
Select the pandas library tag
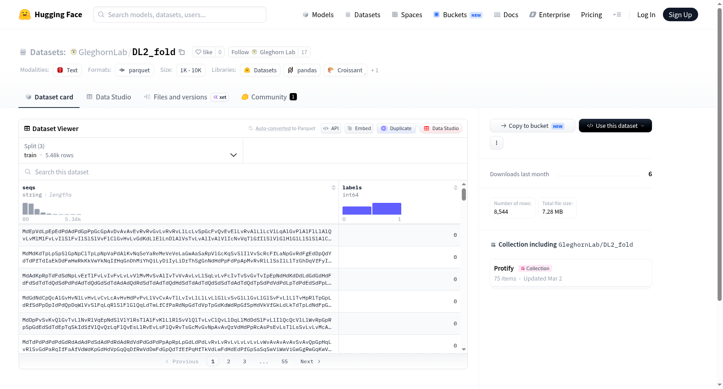pos(302,70)
